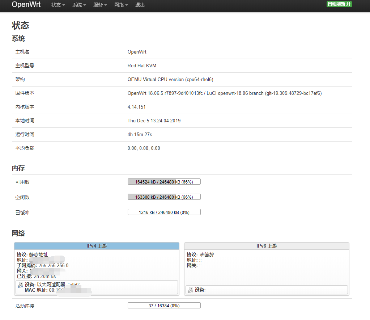
Task: Click the uptime value 4h 15m 27s
Action: tap(140, 134)
